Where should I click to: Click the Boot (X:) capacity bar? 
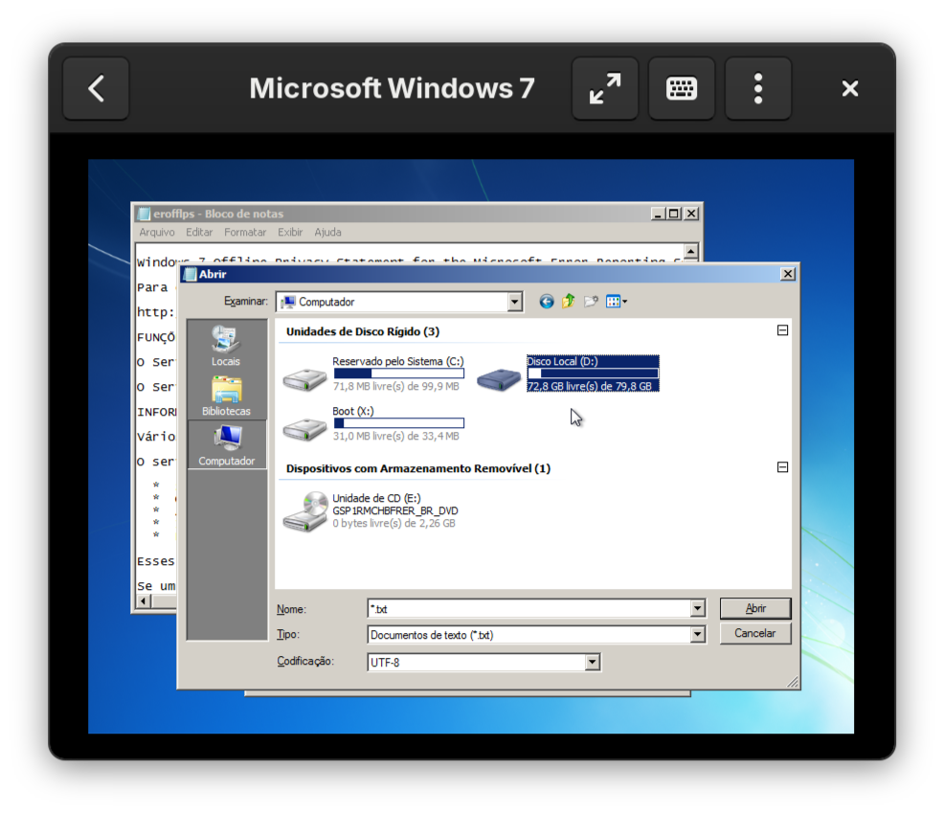click(x=398, y=423)
